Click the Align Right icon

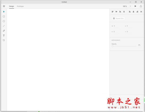coord(137,12)
